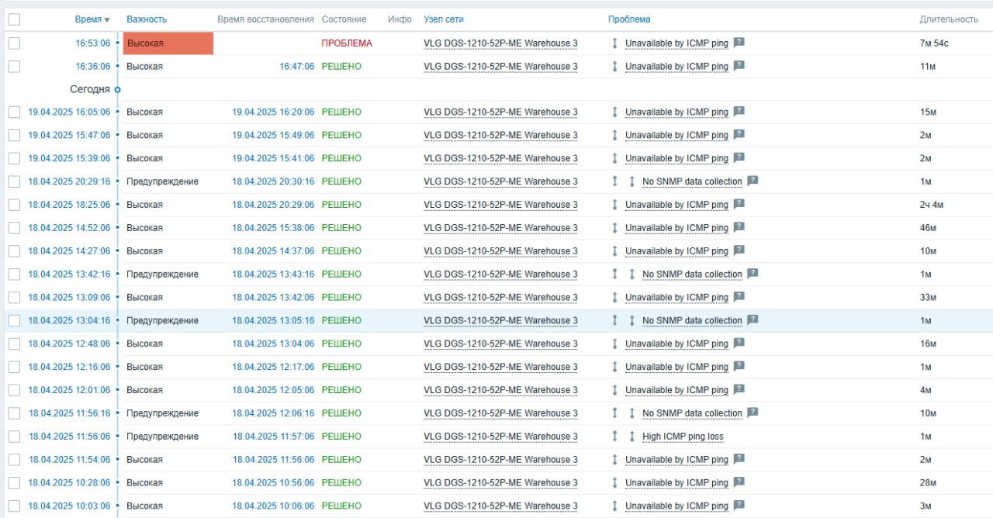The width and height of the screenshot is (993, 518).
Task: Click dependency arrow icon on 18.04.2025 10:03:06 row
Action: [614, 506]
